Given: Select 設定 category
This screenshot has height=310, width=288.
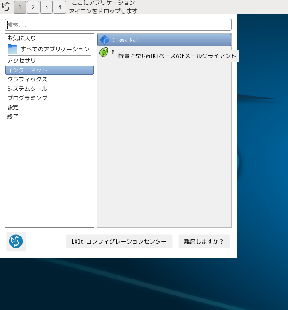Looking at the screenshot, I should [50, 107].
